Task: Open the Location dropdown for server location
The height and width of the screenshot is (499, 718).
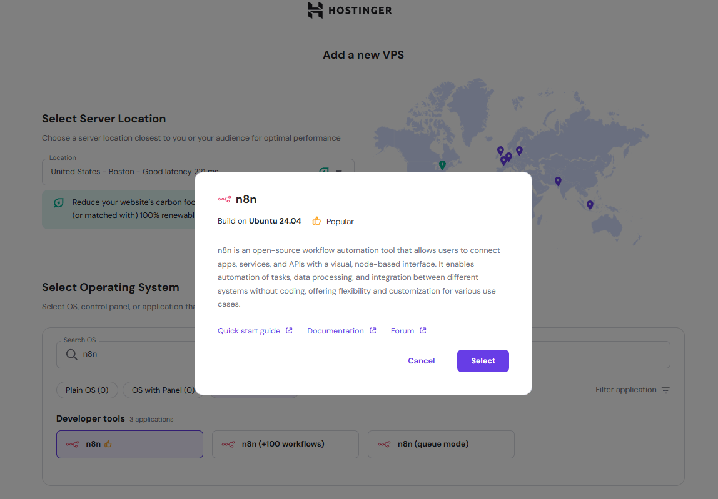Action: point(198,172)
